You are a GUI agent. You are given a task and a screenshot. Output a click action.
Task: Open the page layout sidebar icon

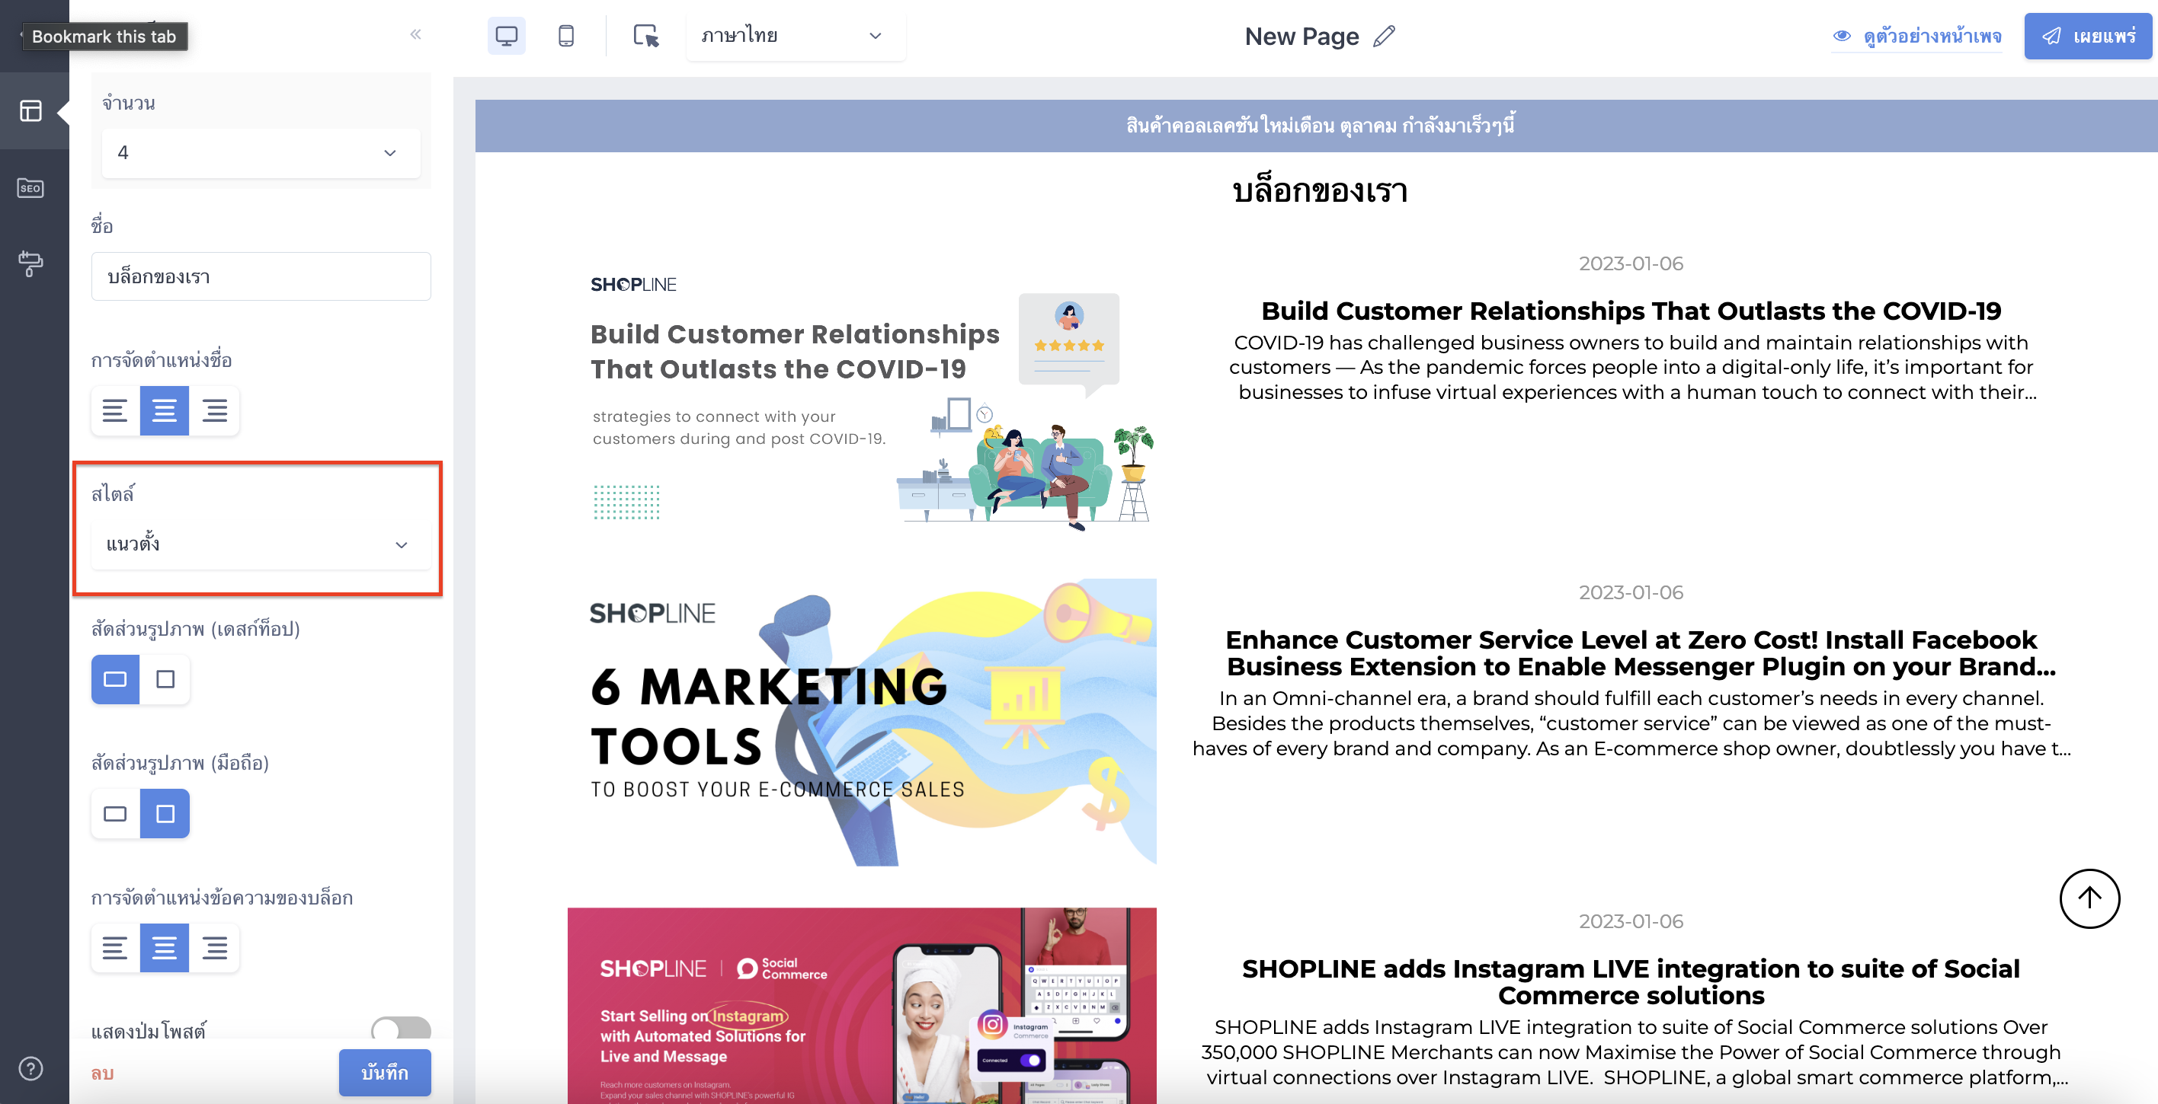(31, 110)
